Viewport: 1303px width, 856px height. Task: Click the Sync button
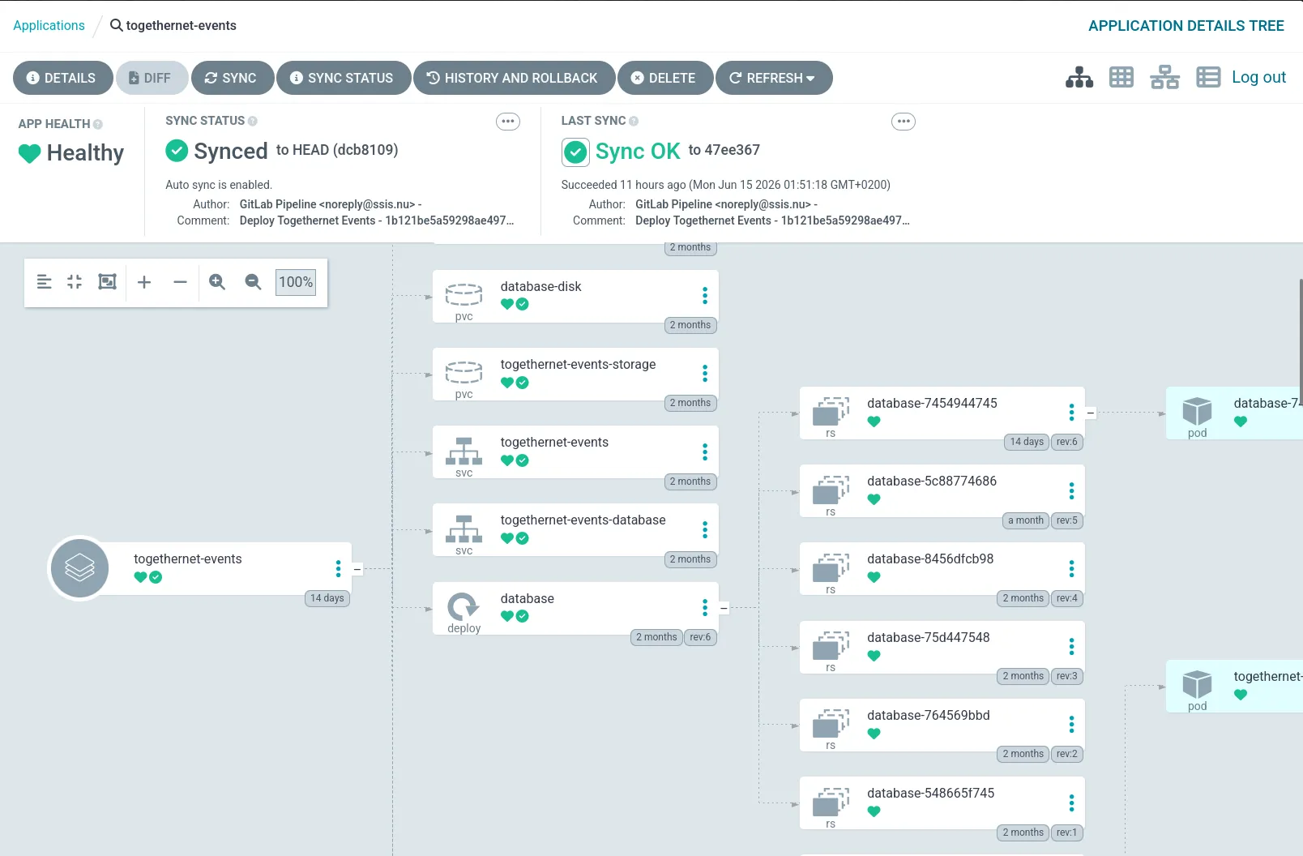click(232, 78)
